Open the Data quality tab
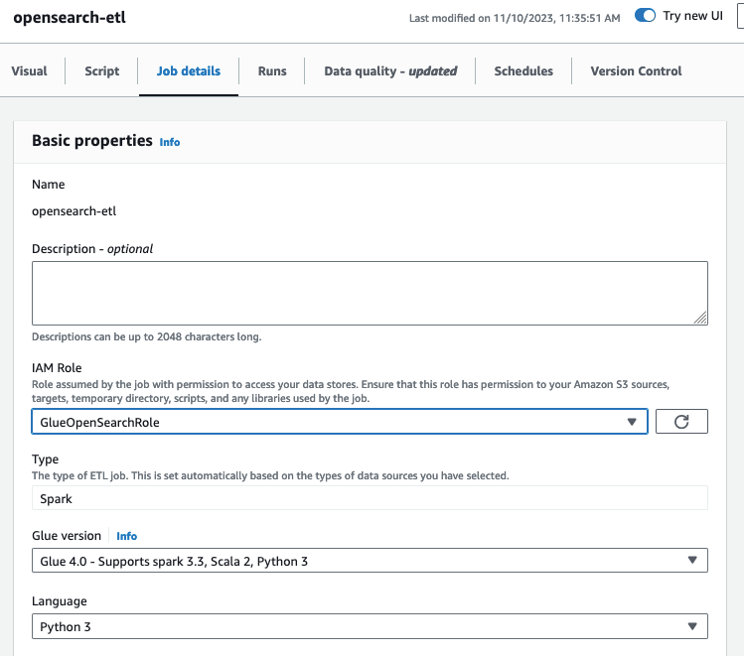 coord(390,71)
